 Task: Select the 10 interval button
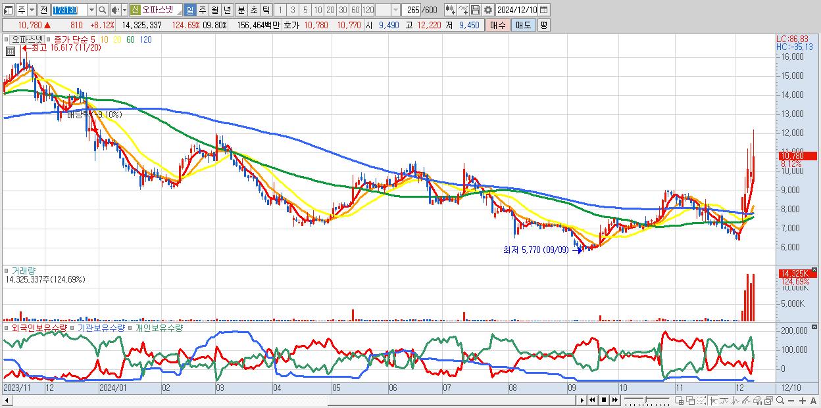coord(318,10)
